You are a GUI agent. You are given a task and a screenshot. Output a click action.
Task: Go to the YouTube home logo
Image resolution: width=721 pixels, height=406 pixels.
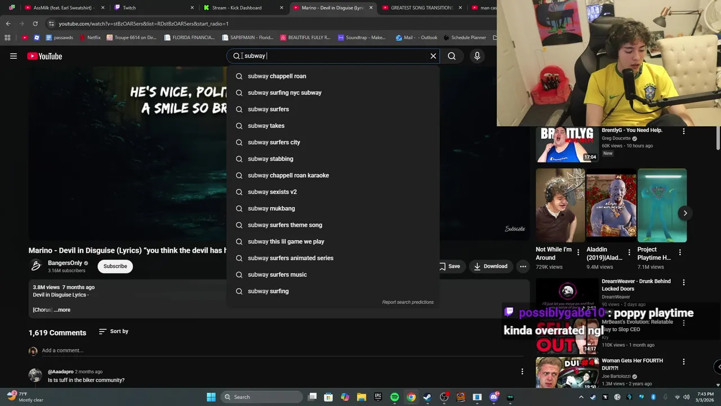[x=44, y=56]
